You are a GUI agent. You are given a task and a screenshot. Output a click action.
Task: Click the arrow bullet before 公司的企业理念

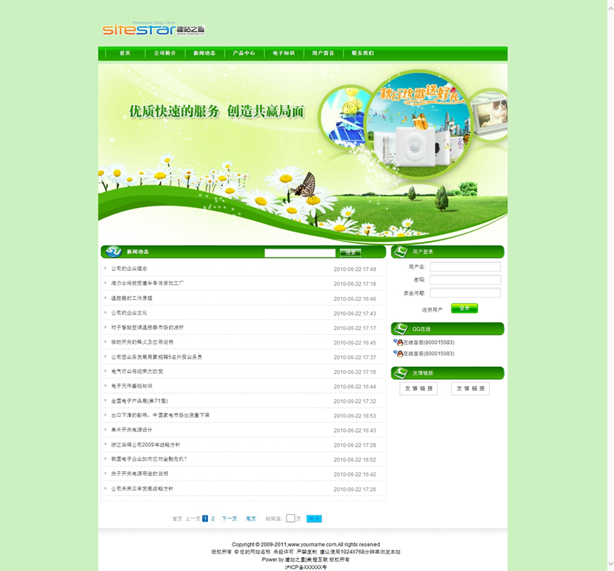(106, 269)
